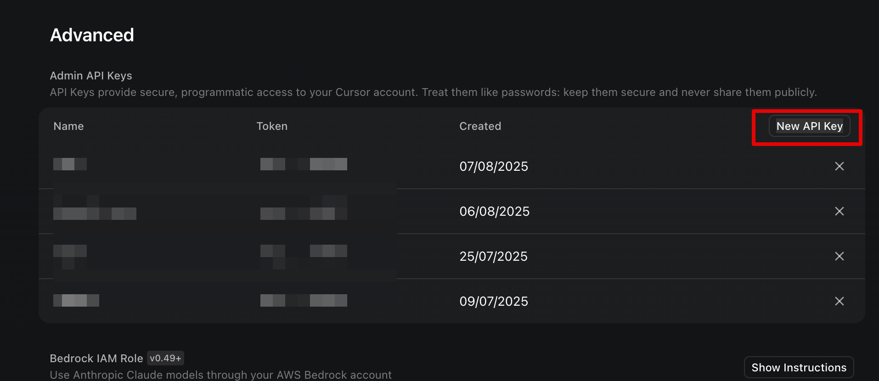Click the blurred name of the 06/08/2025 key
Image resolution: width=879 pixels, height=381 pixels.
[95, 213]
